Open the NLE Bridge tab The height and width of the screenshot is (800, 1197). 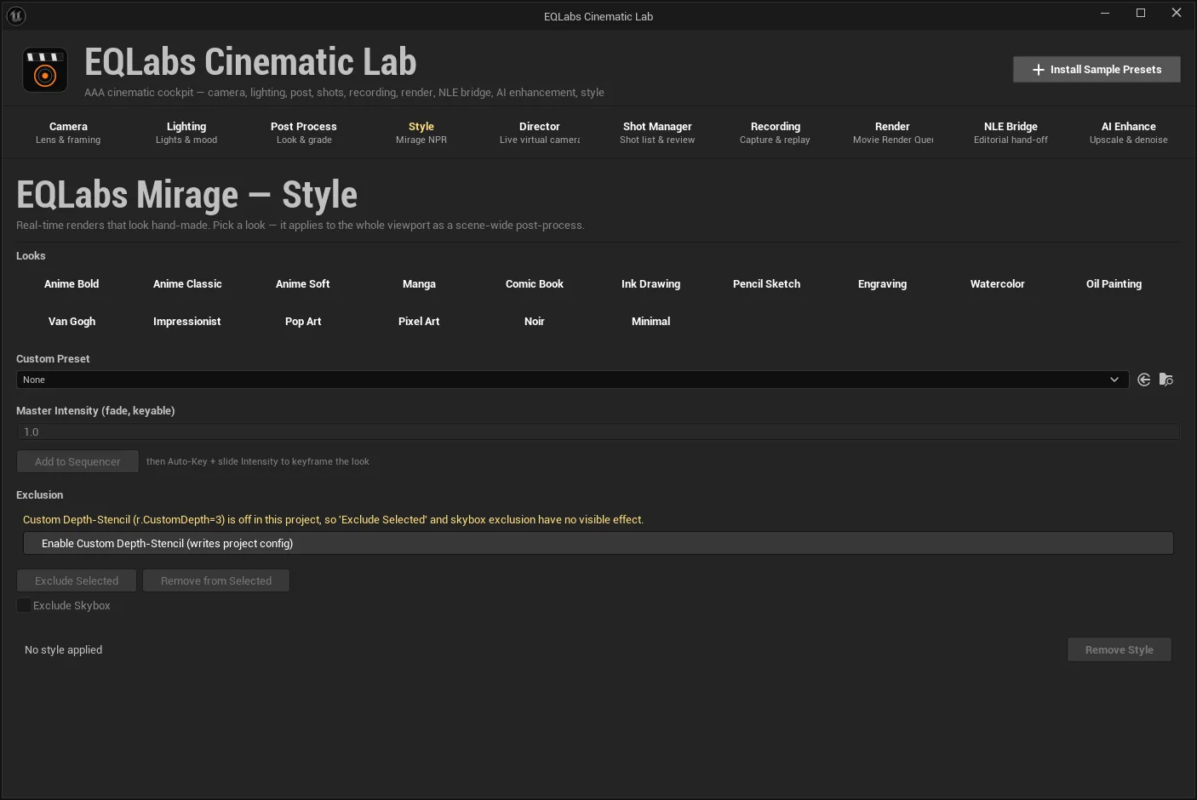click(1011, 133)
